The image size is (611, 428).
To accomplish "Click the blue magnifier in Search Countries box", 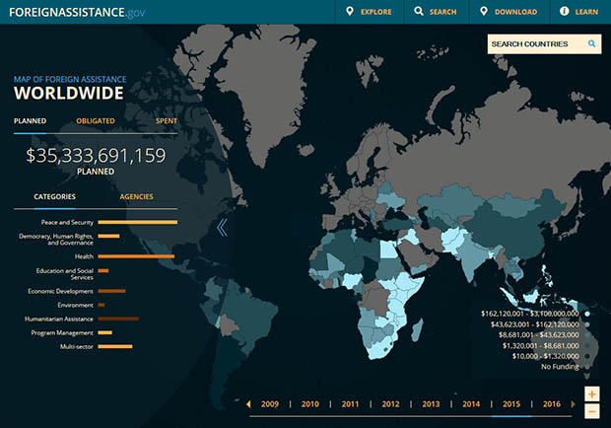I will point(592,44).
